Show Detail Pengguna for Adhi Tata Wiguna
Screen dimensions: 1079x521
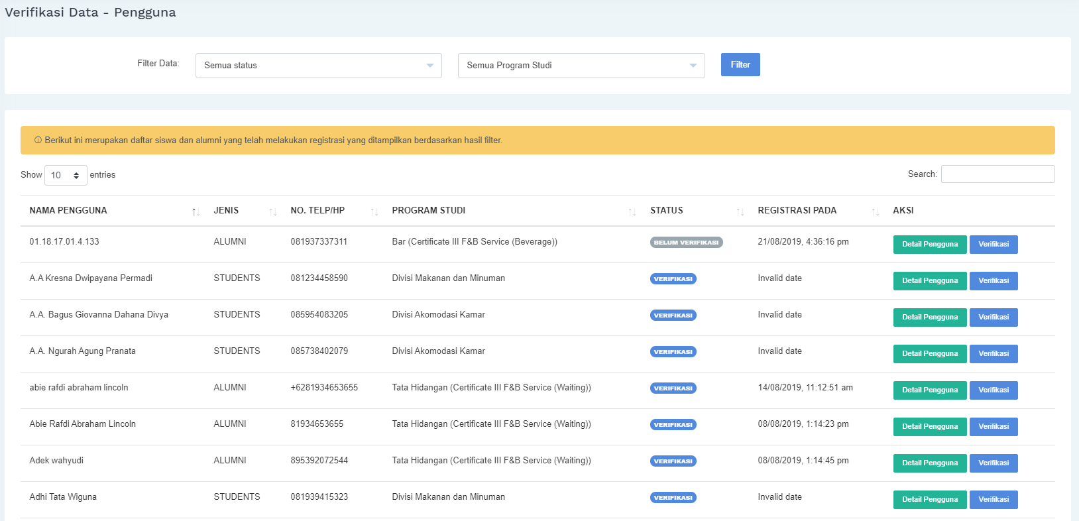pyautogui.click(x=929, y=500)
